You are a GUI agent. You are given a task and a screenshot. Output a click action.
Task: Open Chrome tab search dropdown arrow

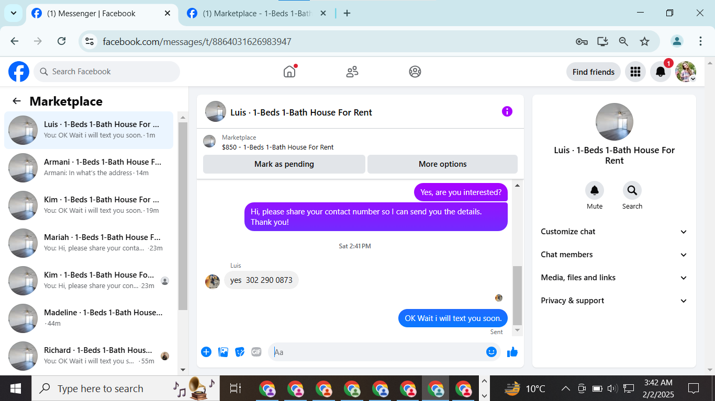click(13, 13)
